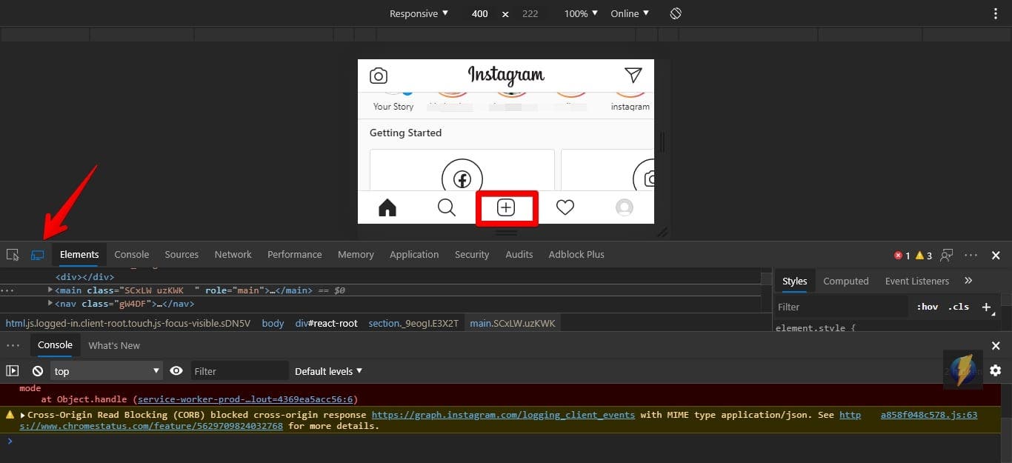The width and height of the screenshot is (1012, 463).
Task: Open DevTools customize three-dot menu
Action: (x=971, y=255)
